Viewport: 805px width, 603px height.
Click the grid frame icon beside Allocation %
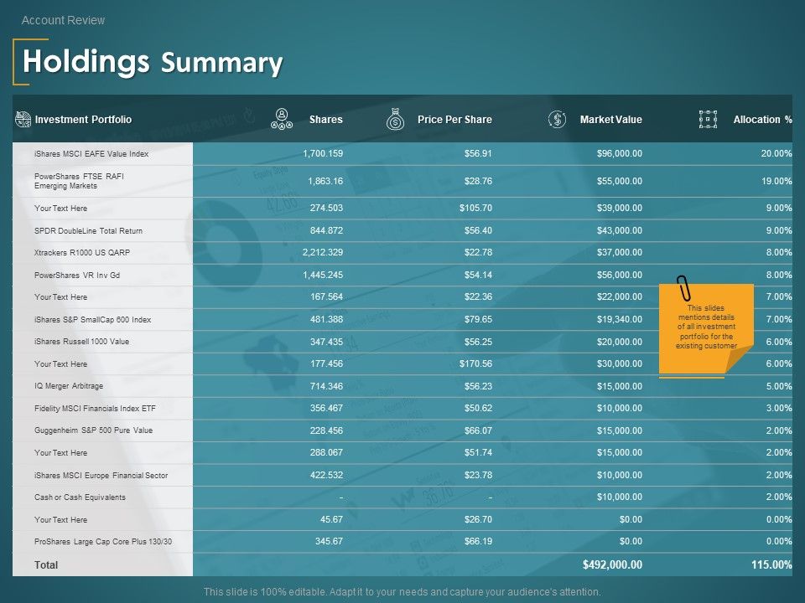[x=708, y=120]
